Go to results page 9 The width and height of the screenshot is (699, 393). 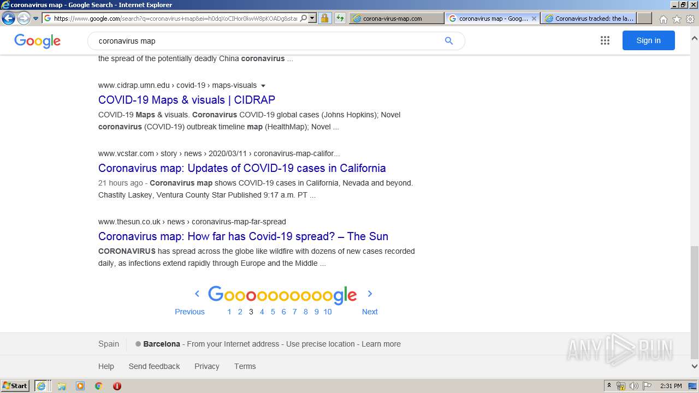[x=316, y=312]
